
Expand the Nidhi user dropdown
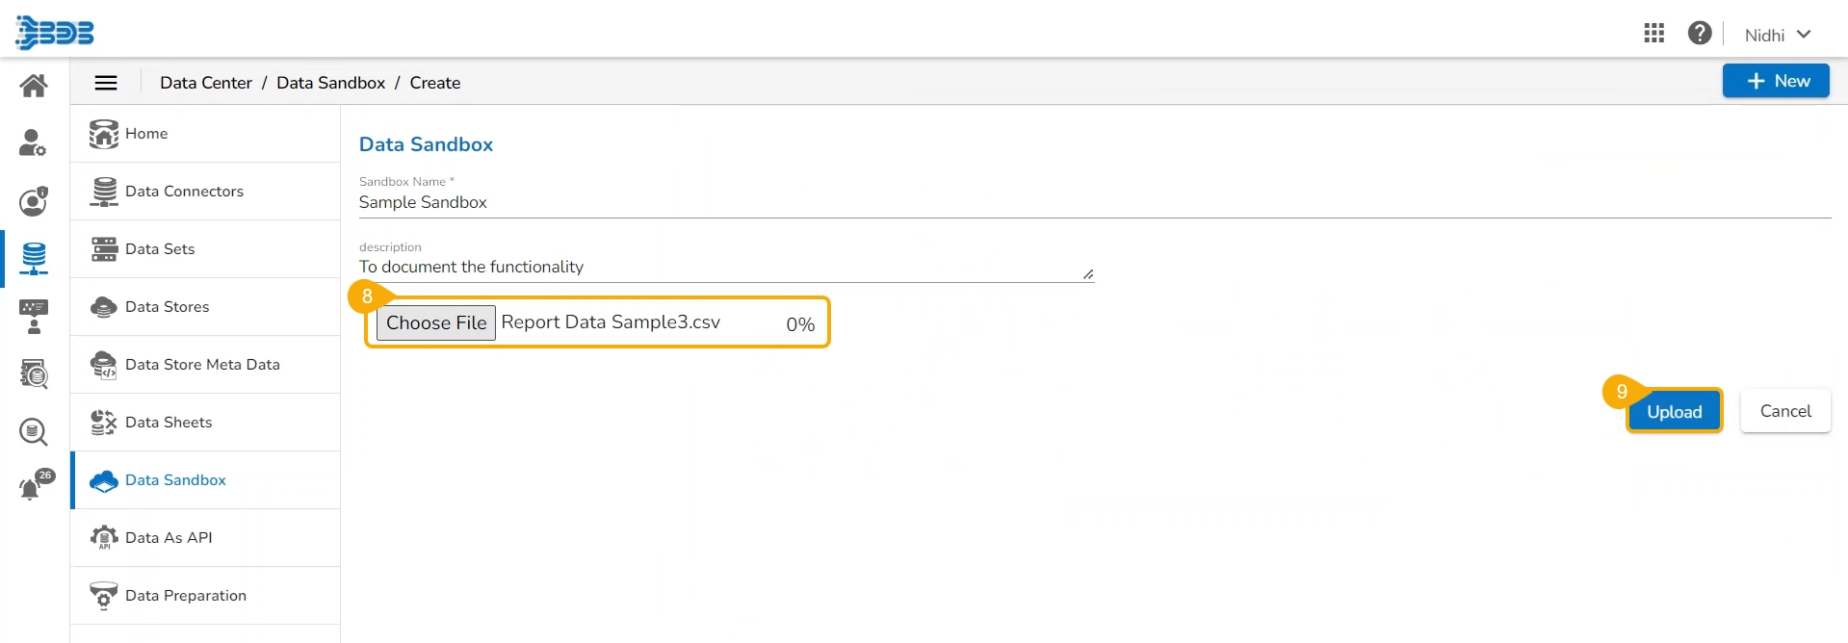tap(1778, 35)
